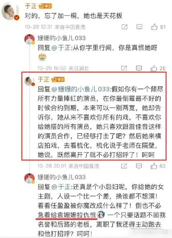
Task: Open username 姗姗的小鱼儿033 above first reply
Action: [62, 38]
